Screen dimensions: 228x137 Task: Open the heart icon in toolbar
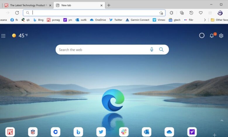(x=201, y=13)
